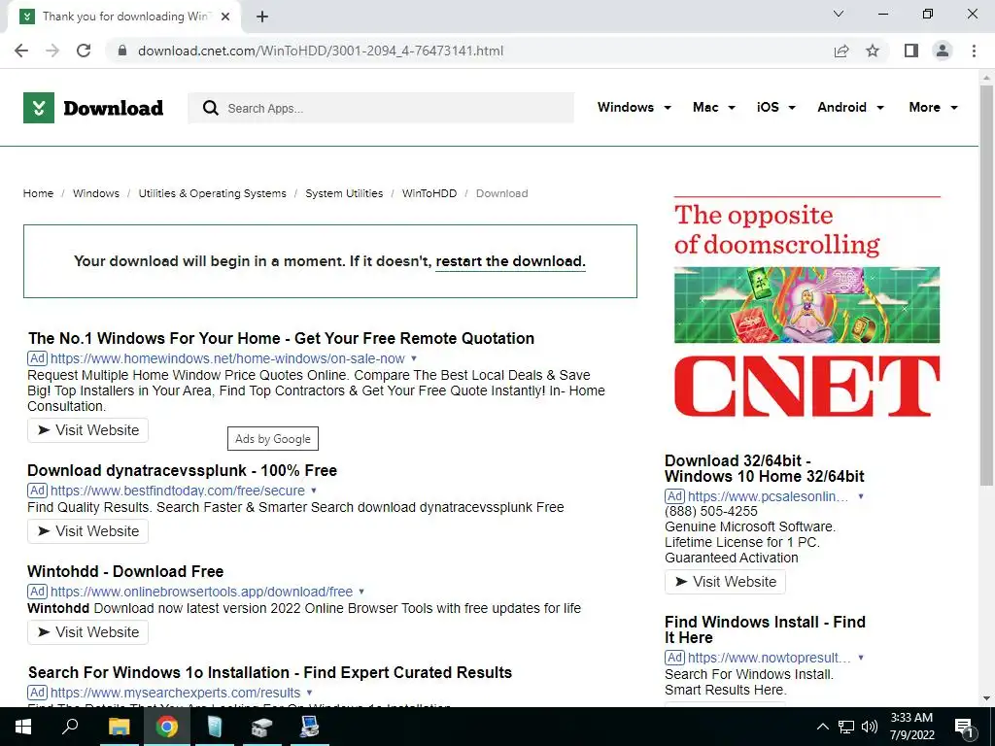The width and height of the screenshot is (995, 746).
Task: Share this page via share icon
Action: pos(841,51)
